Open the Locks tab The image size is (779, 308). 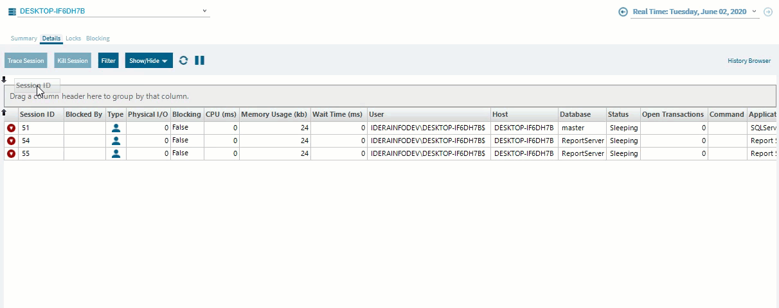click(x=73, y=38)
